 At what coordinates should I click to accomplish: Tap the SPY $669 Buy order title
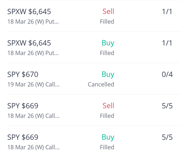(x=23, y=137)
